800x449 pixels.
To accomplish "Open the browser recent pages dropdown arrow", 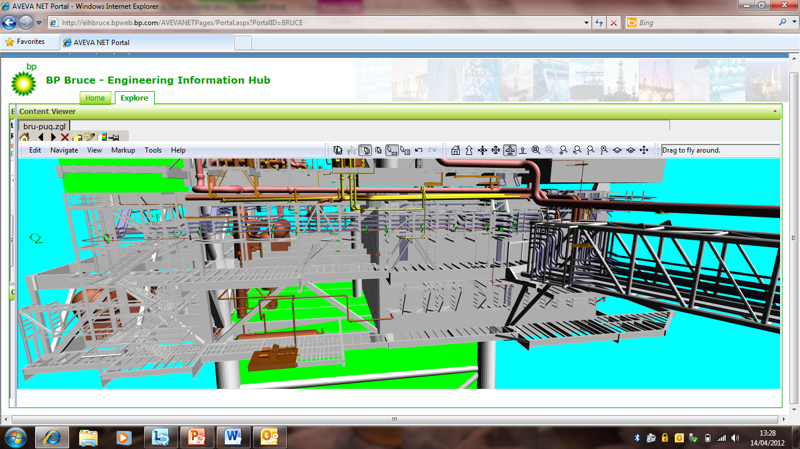I will point(39,23).
